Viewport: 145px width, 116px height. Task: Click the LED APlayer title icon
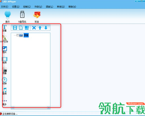(1, 1)
